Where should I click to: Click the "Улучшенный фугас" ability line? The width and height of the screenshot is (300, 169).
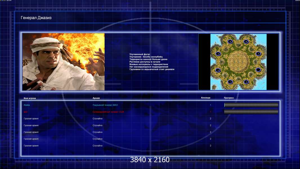(140, 54)
